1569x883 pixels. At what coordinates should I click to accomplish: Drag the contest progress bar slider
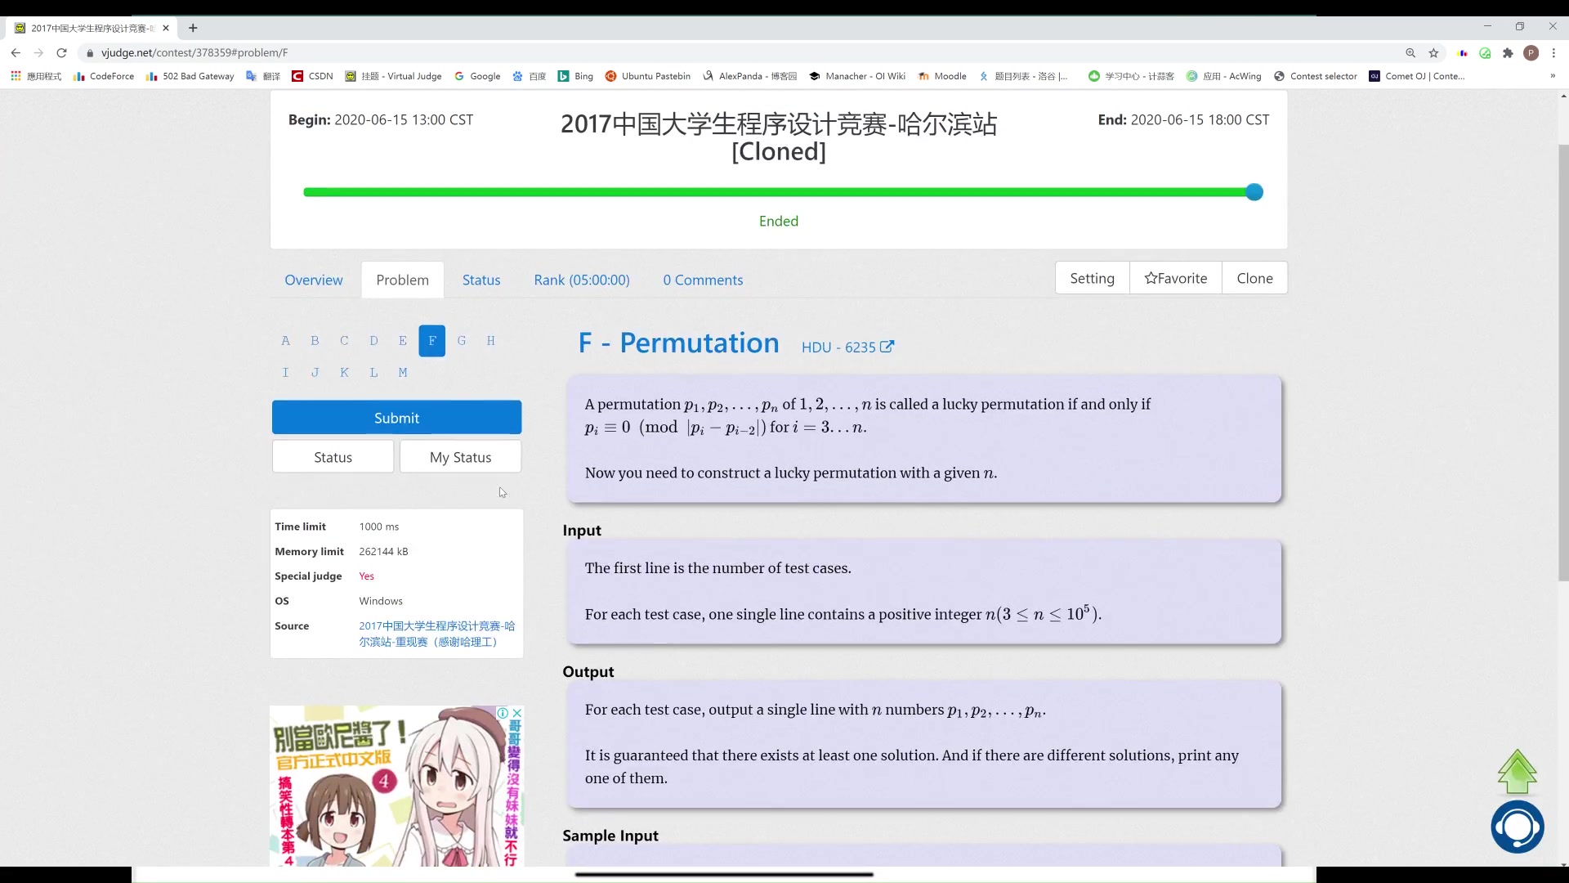pyautogui.click(x=1254, y=193)
